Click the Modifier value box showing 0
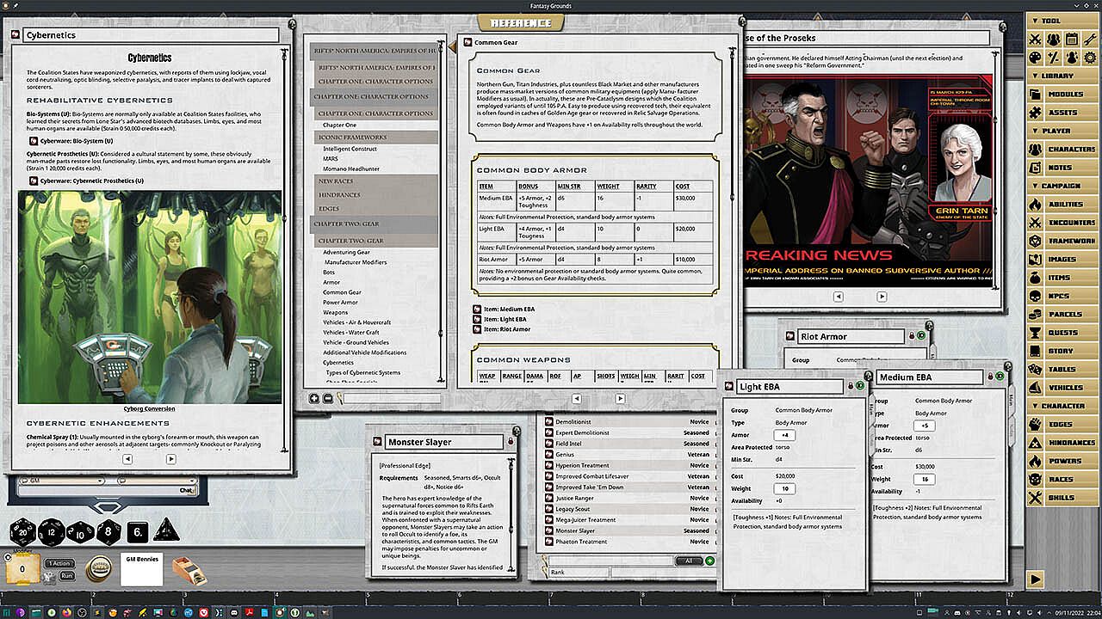 pyautogui.click(x=22, y=569)
